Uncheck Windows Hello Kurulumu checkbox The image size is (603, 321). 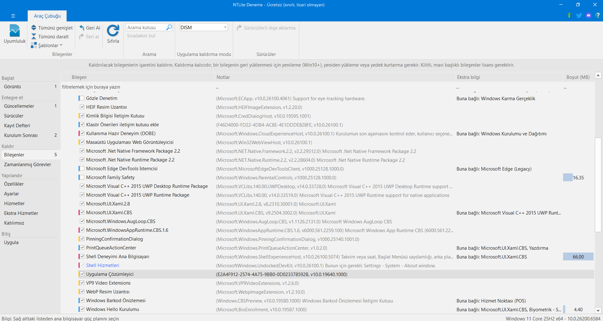(82, 309)
